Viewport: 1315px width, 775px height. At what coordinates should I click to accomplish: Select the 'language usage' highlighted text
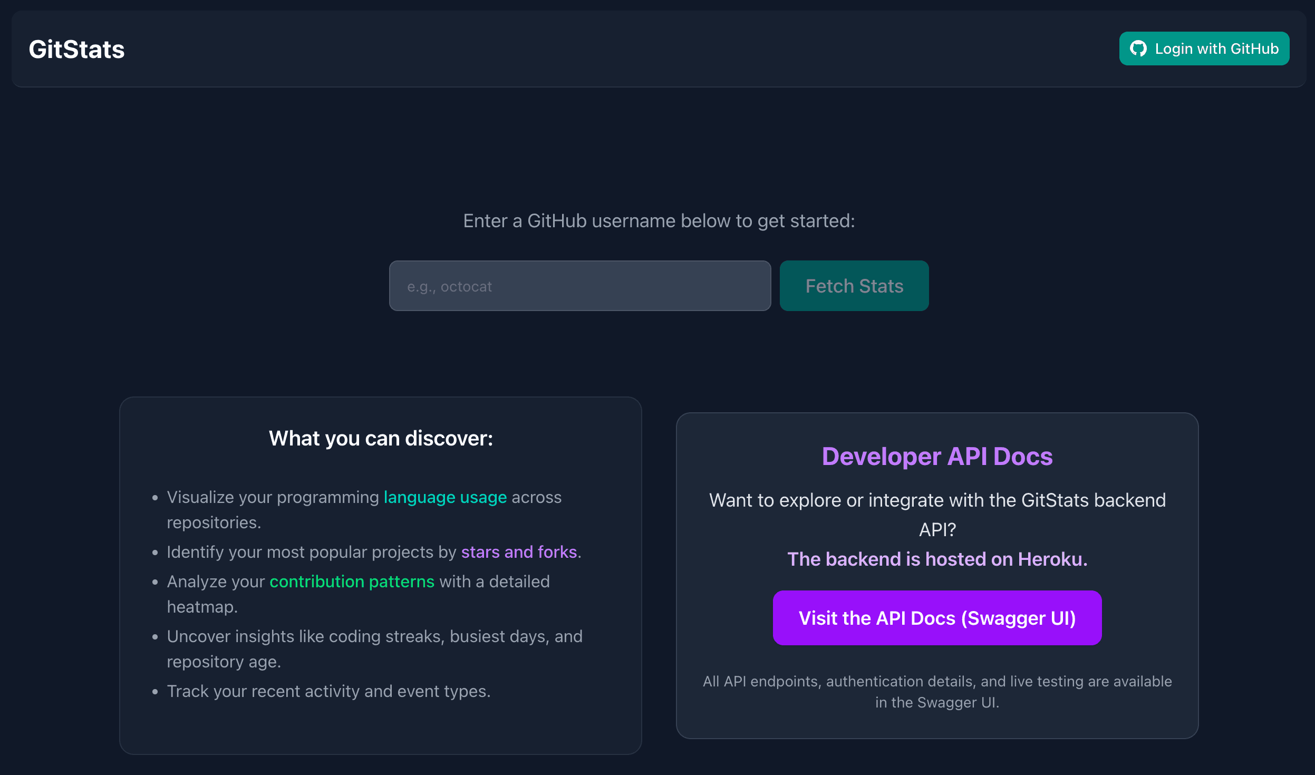[x=444, y=497]
